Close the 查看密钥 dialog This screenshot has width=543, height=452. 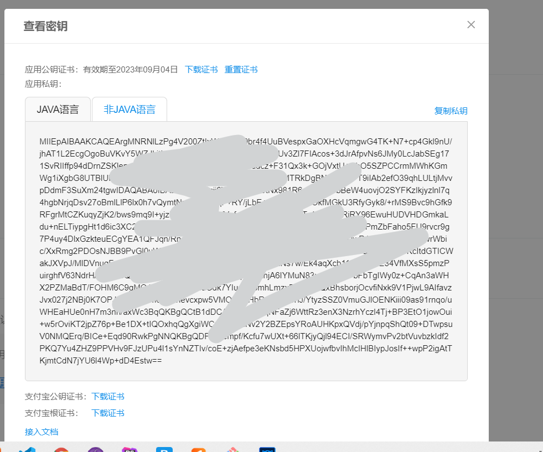471,24
